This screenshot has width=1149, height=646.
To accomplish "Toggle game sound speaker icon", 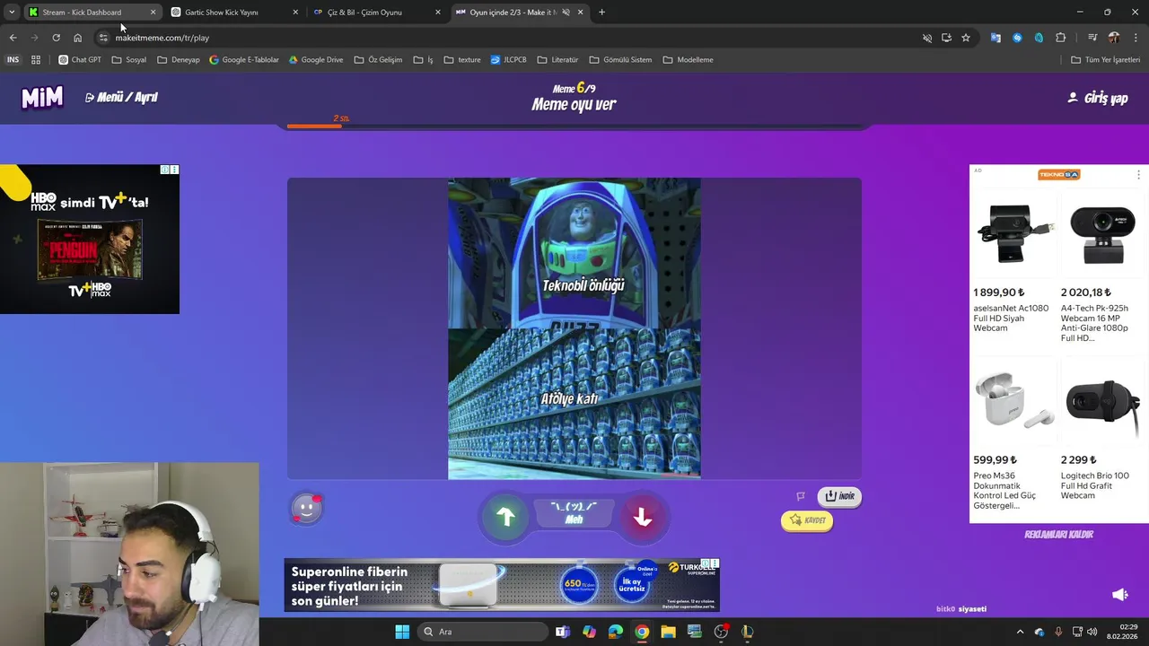I will click(1119, 595).
